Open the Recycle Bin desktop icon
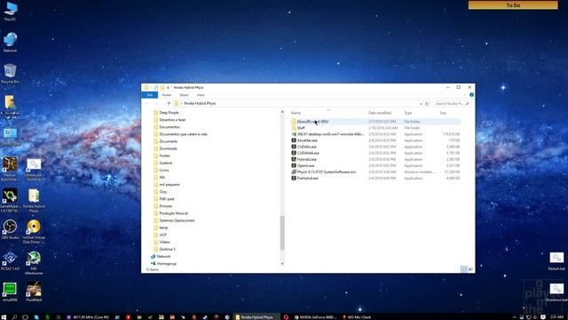Image resolution: width=568 pixels, height=320 pixels. pyautogui.click(x=10, y=73)
